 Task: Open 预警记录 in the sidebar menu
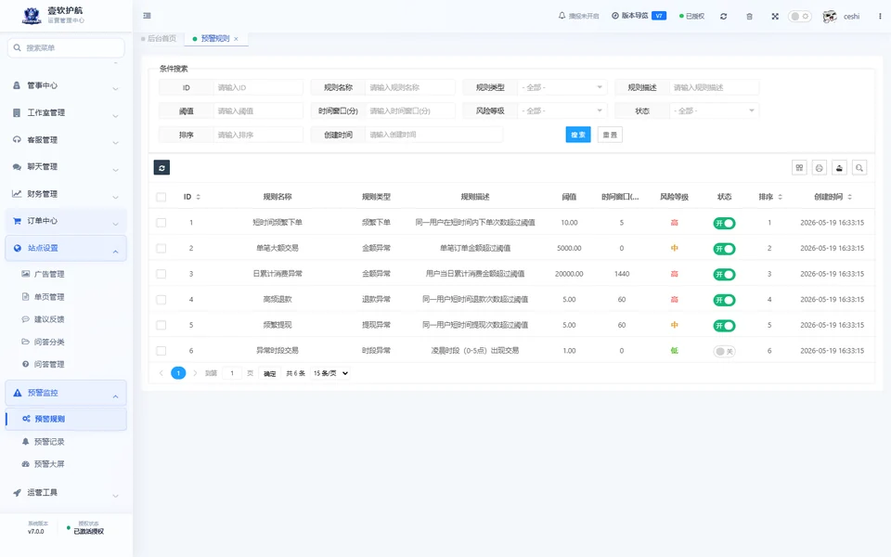tap(49, 442)
